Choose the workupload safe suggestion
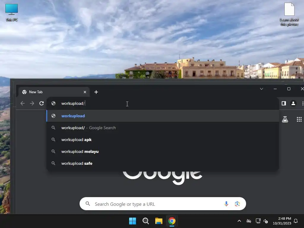This screenshot has width=304, height=228. (162, 163)
